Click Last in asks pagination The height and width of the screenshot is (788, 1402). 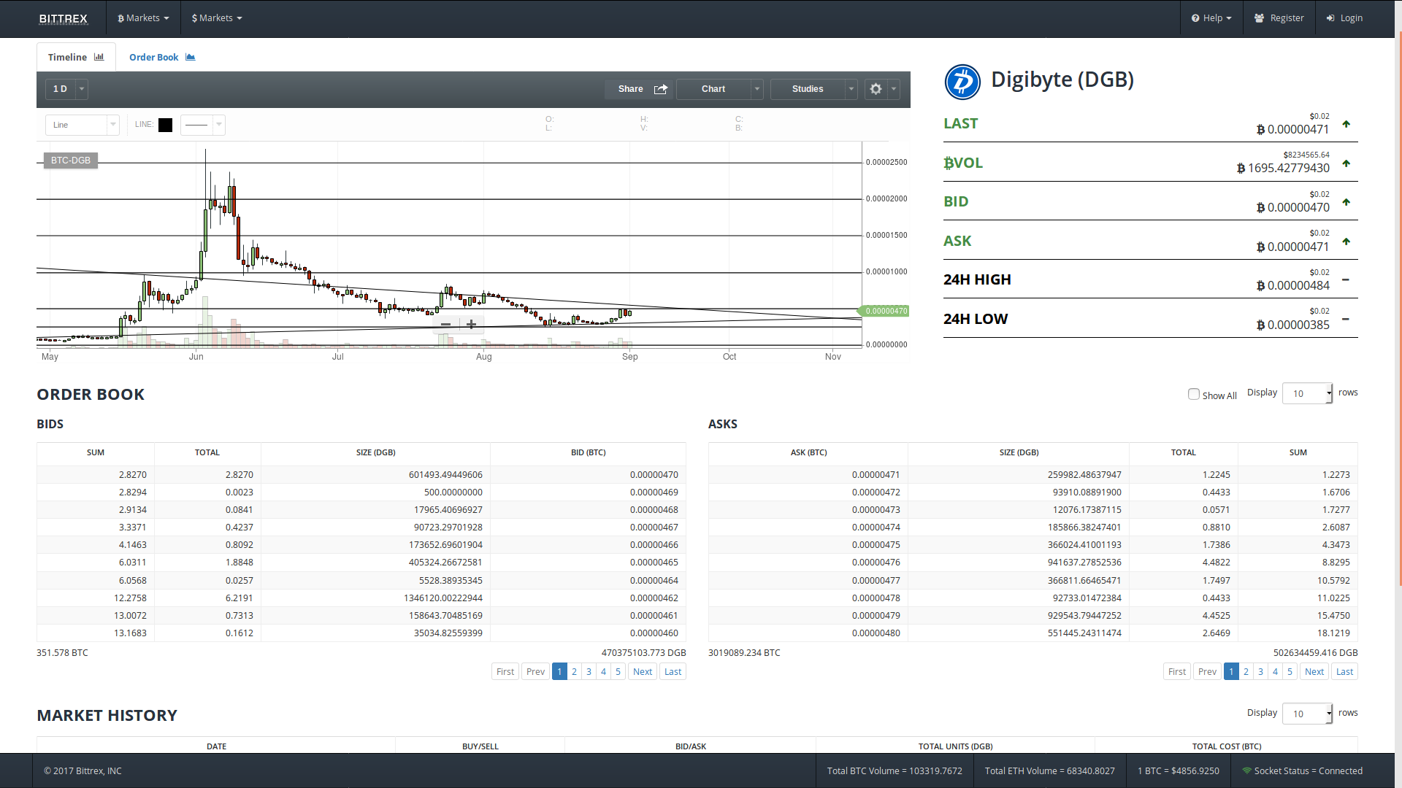tap(1345, 672)
